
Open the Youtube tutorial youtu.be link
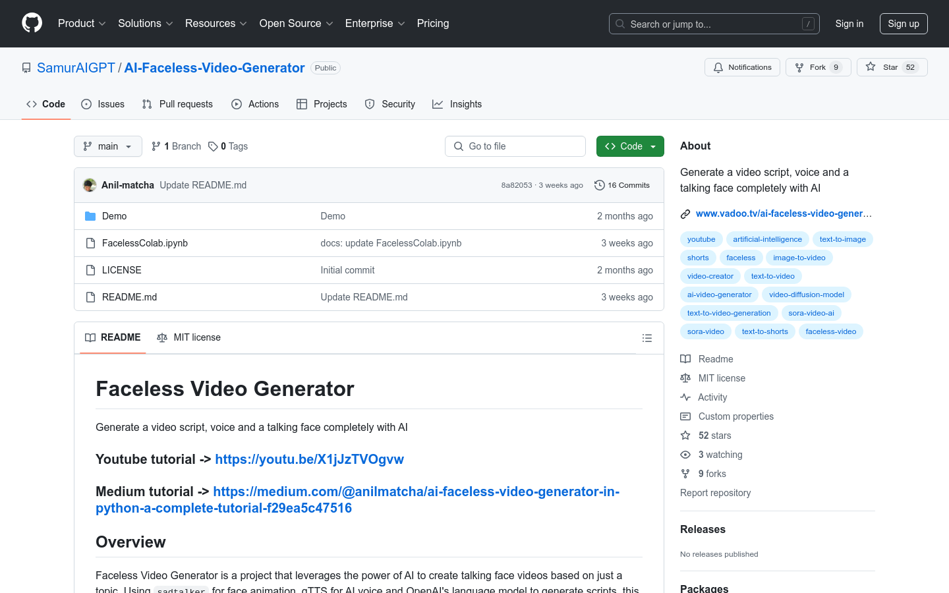click(309, 459)
